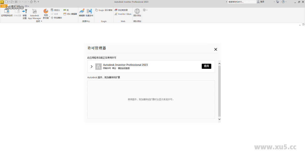Viewport: 305px width, 158px height.
Task: Expand the 选项 panel dropdown
Action: (x=41, y=21)
